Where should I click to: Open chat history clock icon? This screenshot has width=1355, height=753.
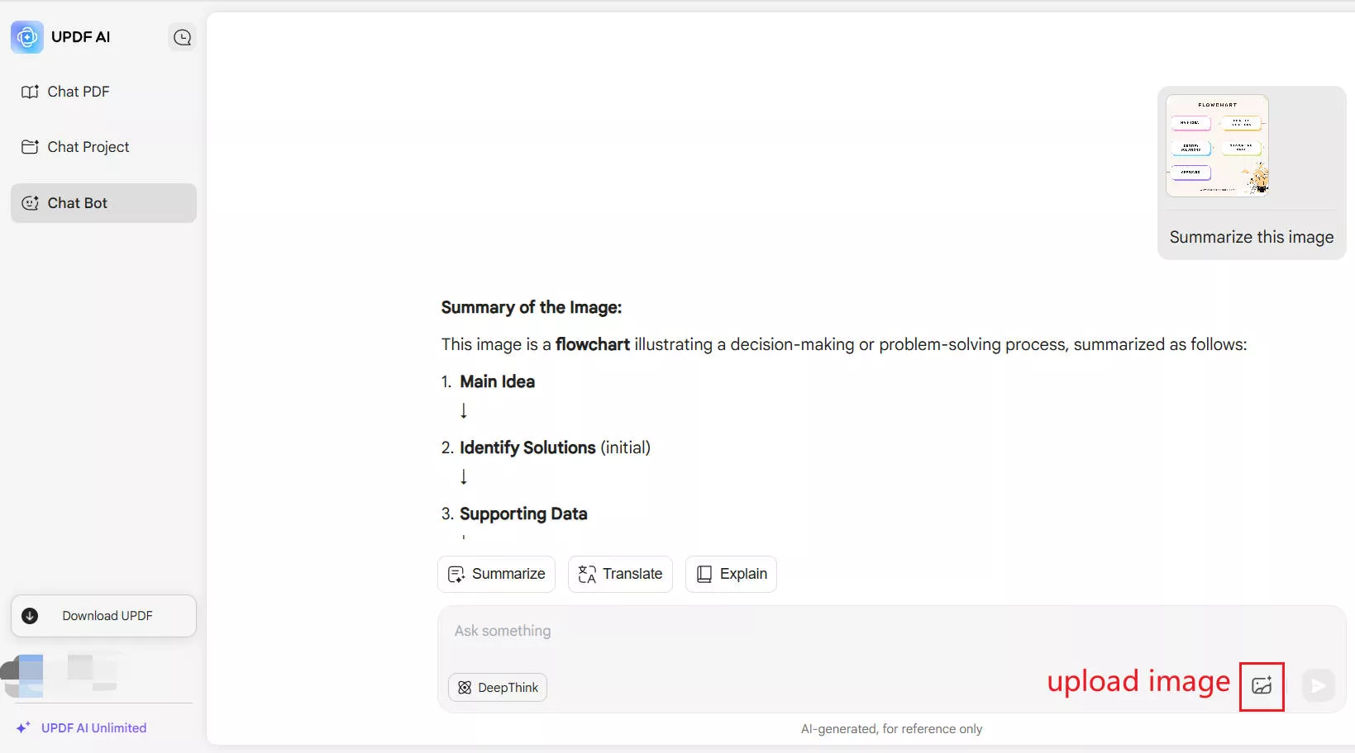[x=182, y=37]
